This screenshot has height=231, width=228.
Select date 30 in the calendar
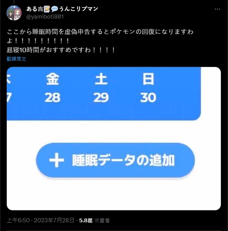(x=148, y=97)
